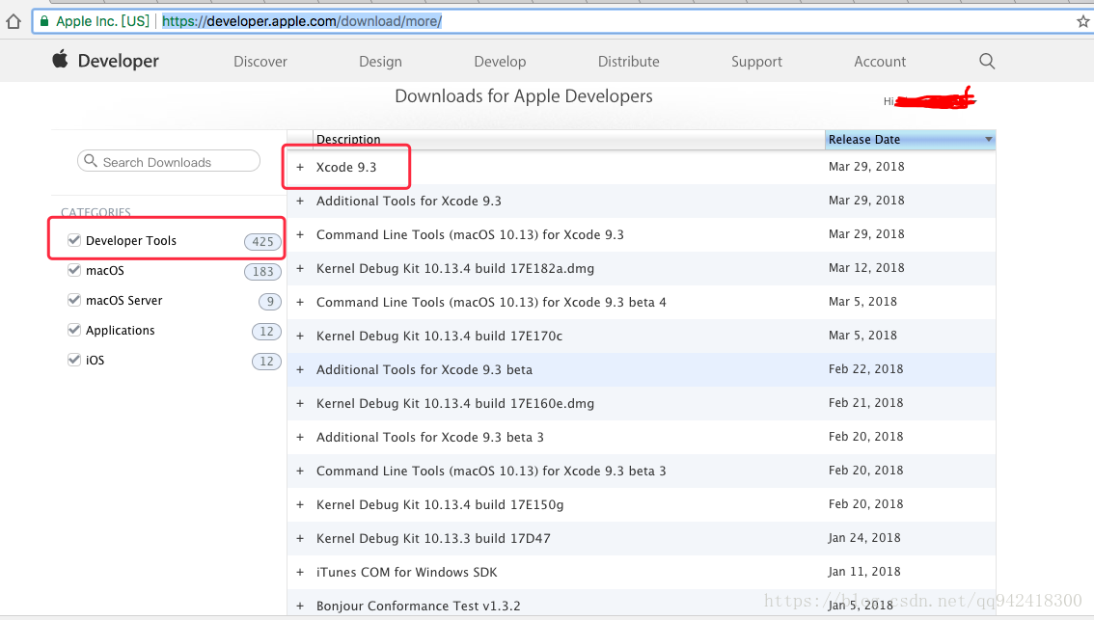Click the green secure lock icon

pyautogui.click(x=44, y=21)
